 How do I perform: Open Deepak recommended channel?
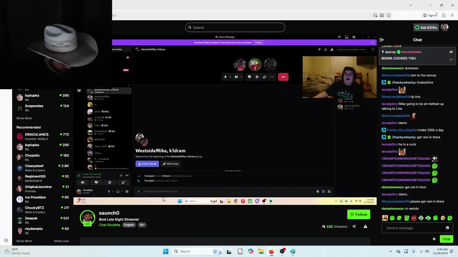43,220
